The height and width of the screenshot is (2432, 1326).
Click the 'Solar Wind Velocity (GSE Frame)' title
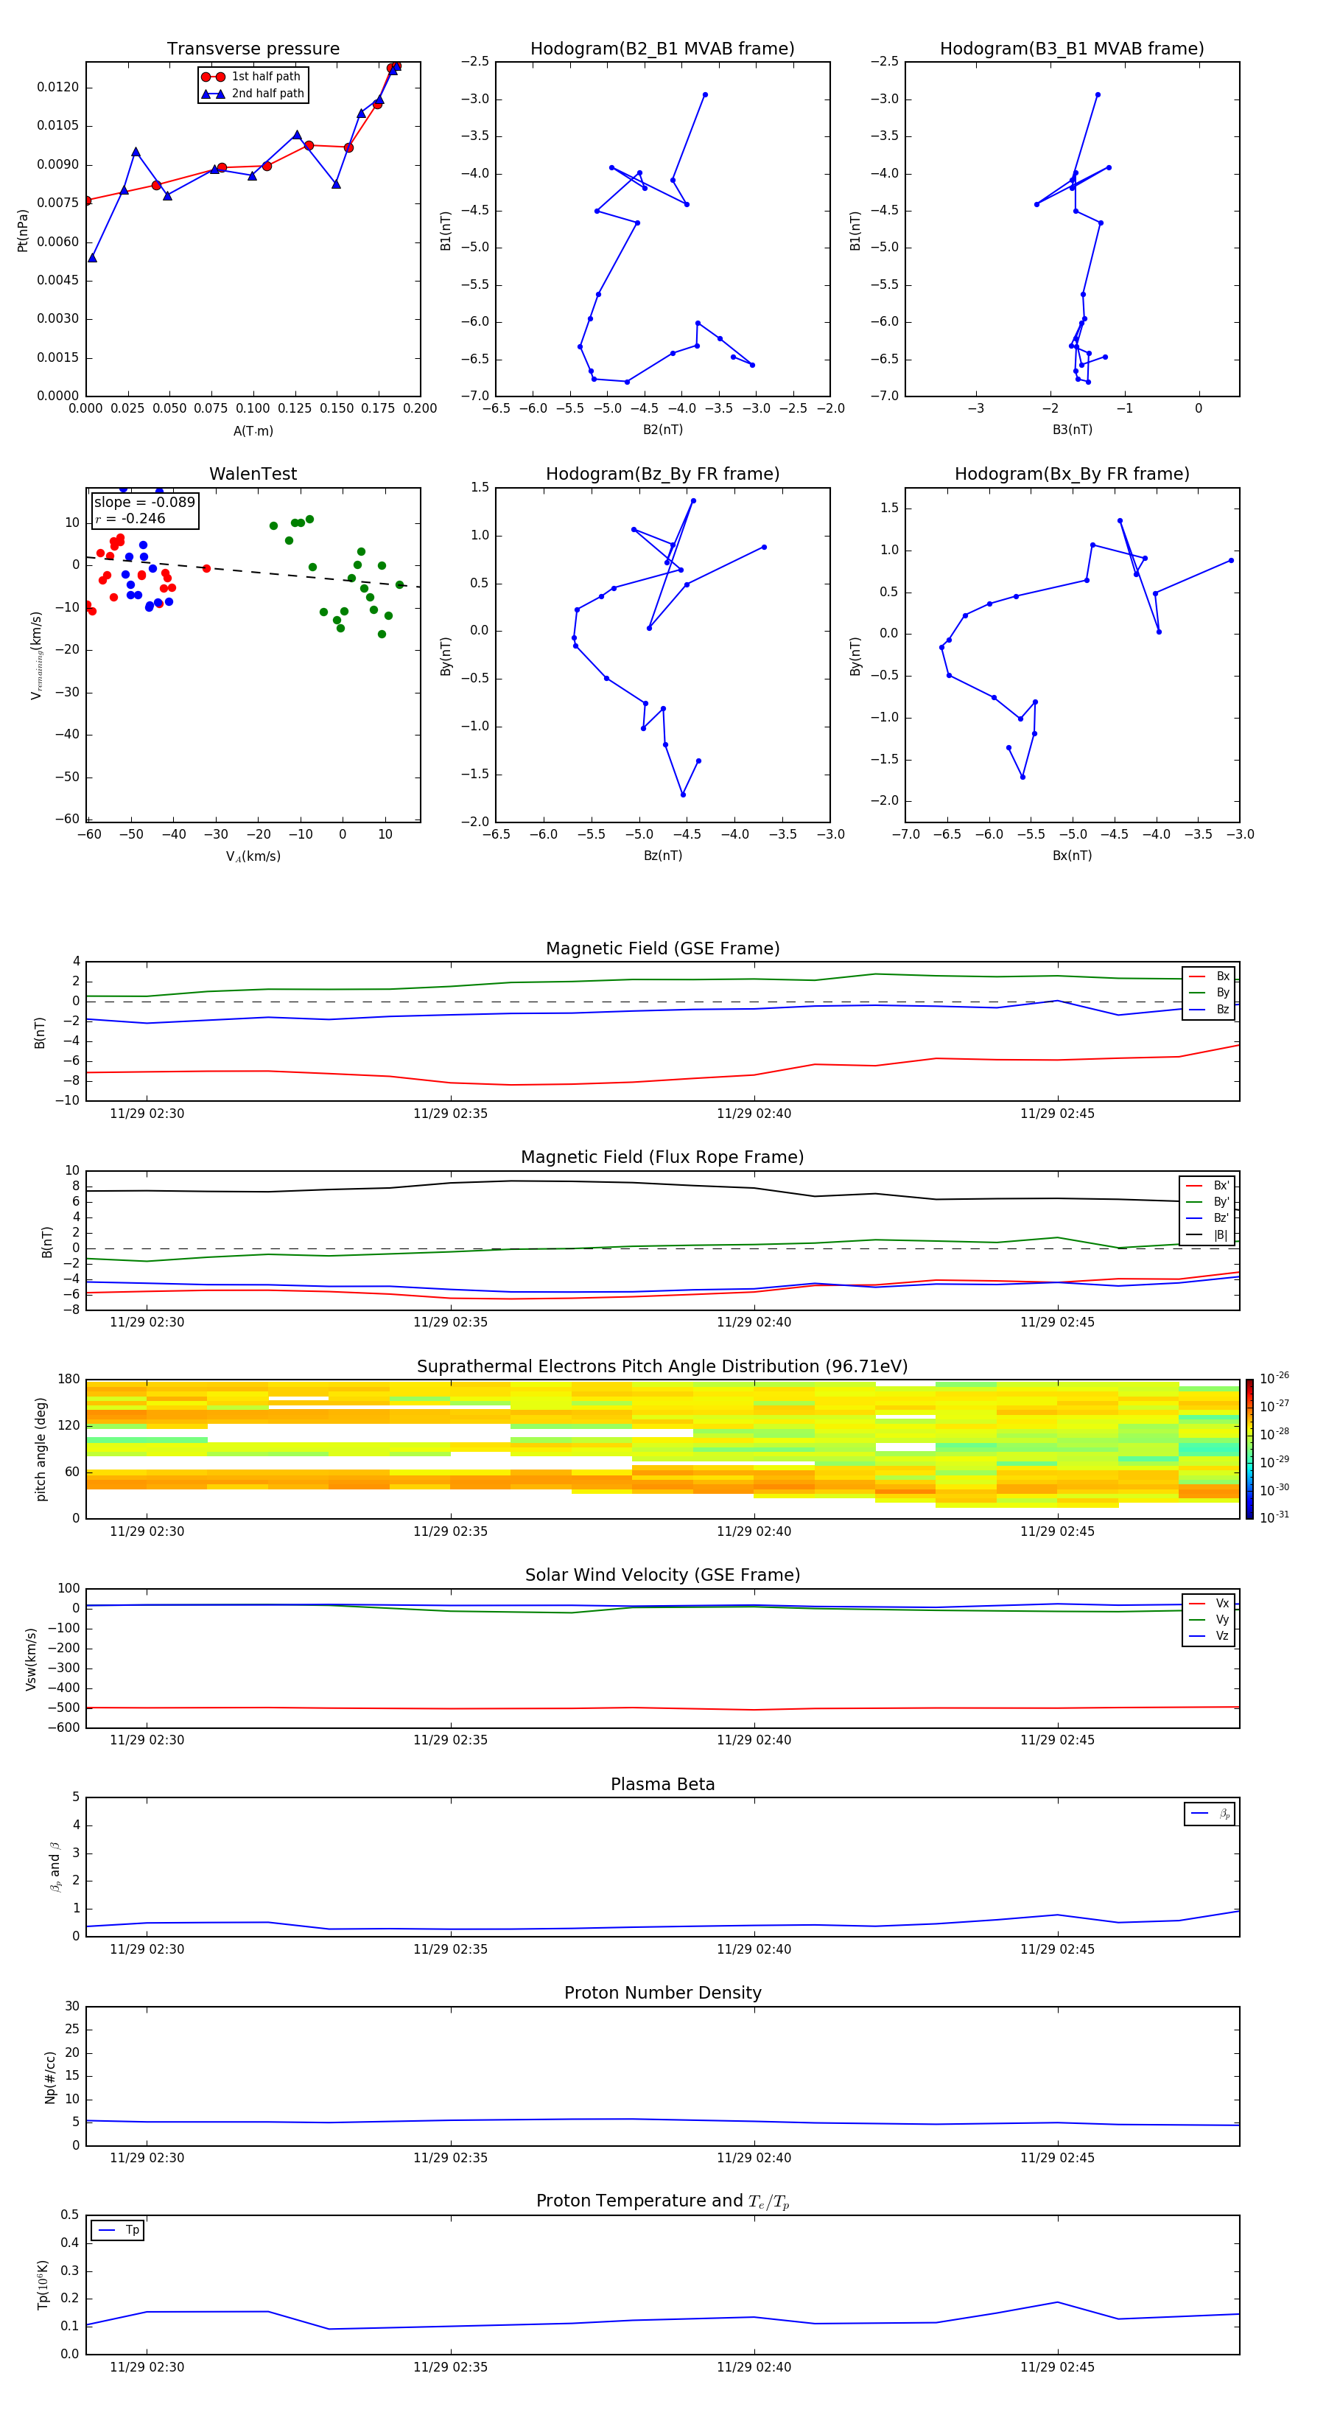pyautogui.click(x=662, y=1576)
